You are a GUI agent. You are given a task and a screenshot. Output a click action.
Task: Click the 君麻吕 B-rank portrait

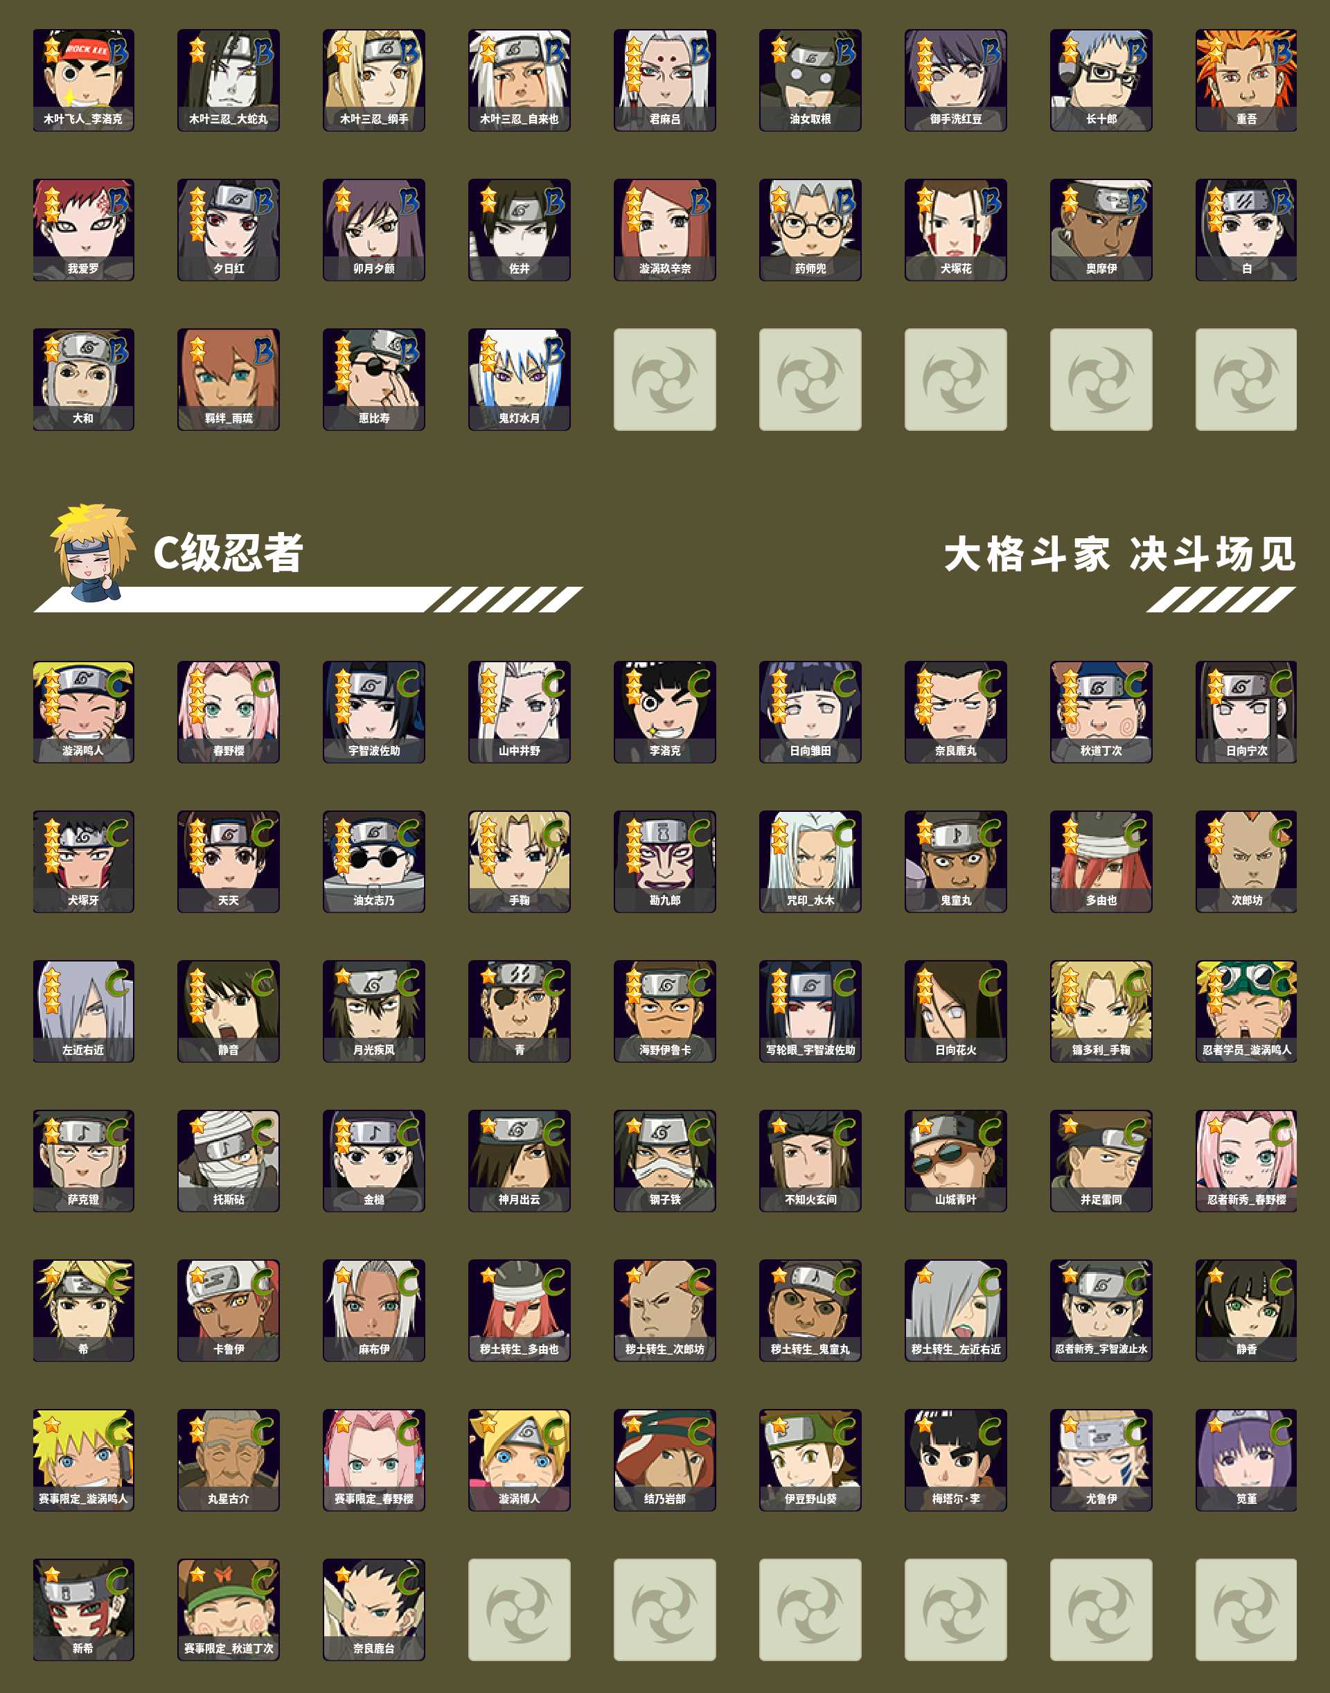tap(664, 80)
